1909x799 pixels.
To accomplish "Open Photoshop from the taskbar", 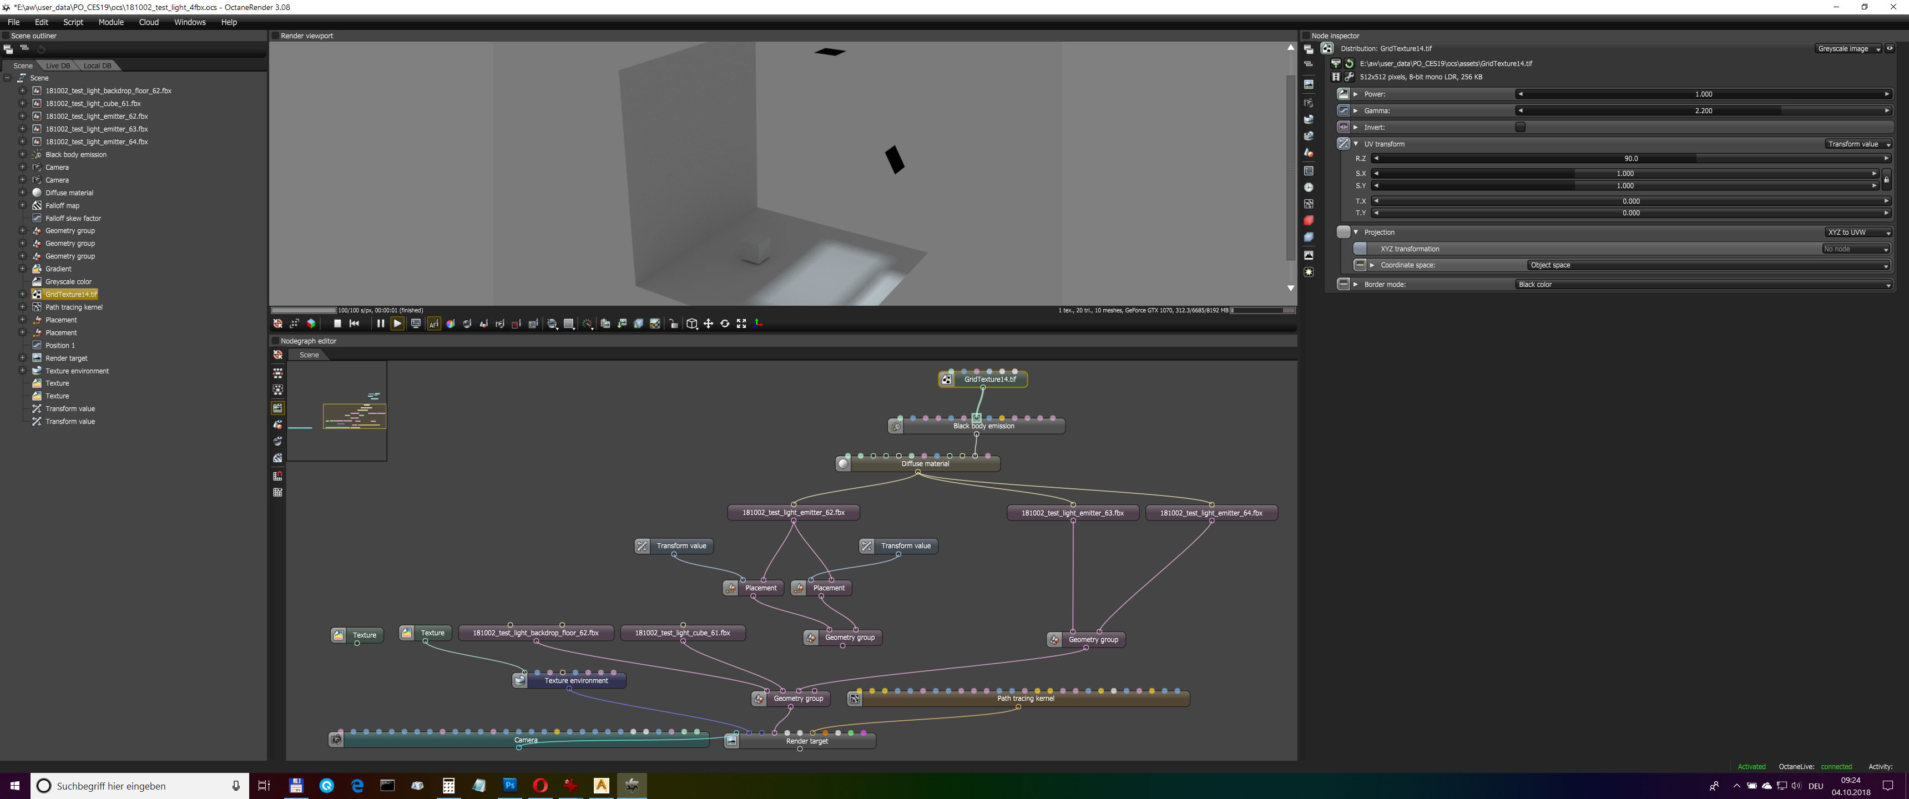I will pos(510,786).
